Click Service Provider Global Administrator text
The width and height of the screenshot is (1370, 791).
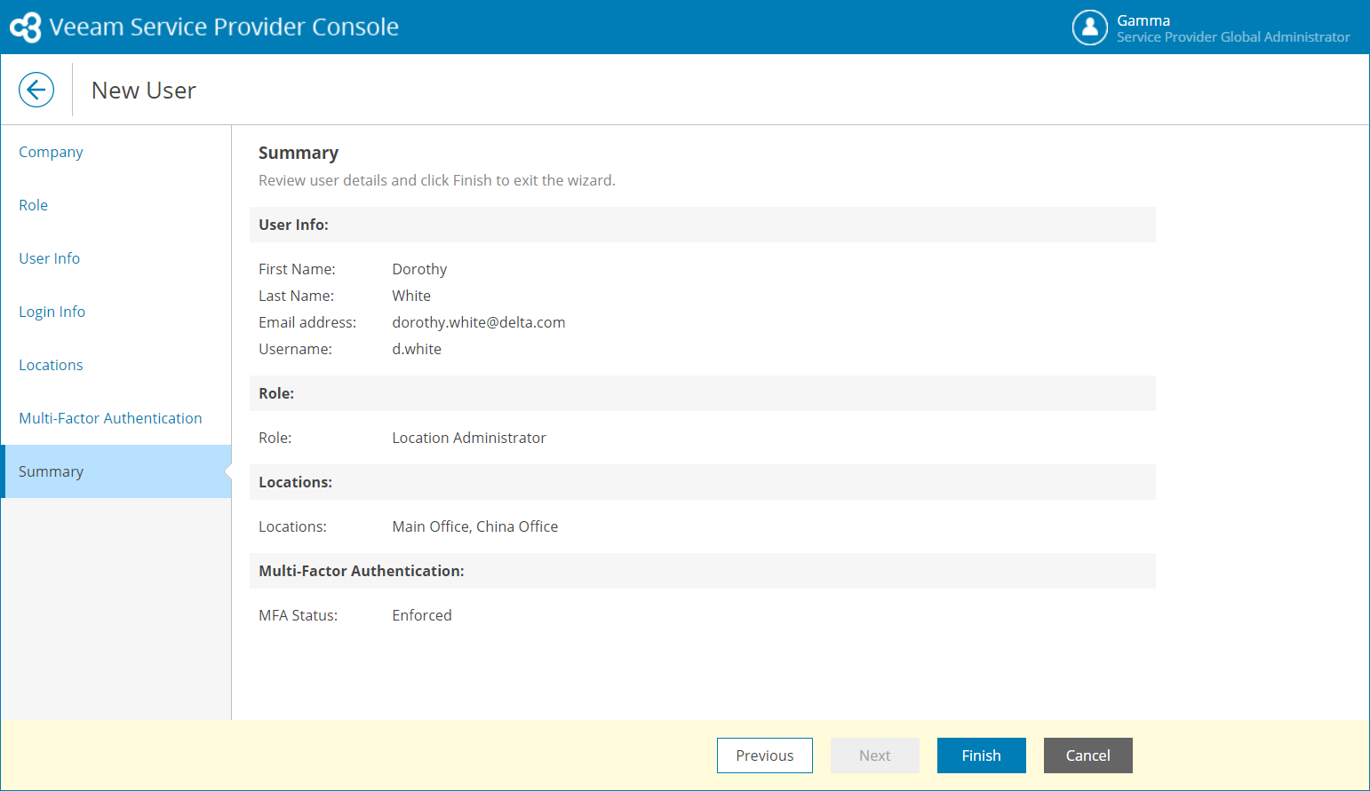(x=1233, y=37)
